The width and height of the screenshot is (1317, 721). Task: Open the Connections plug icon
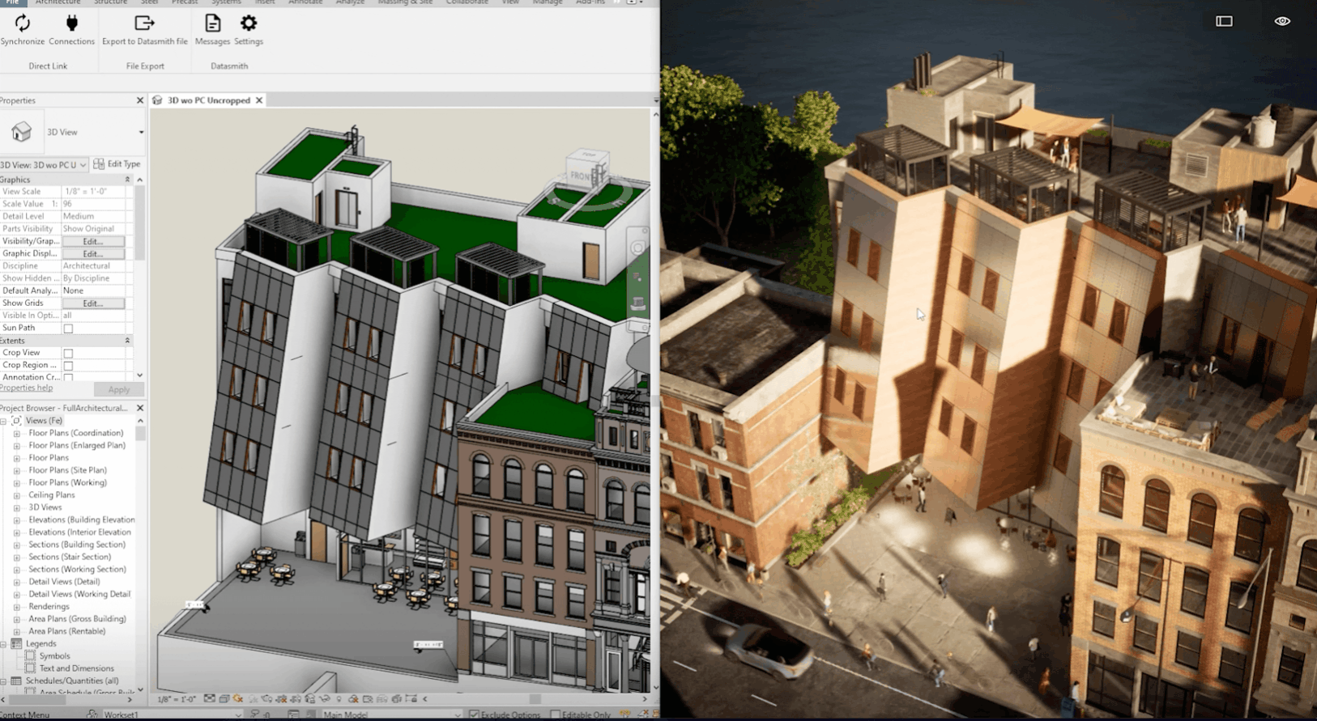(71, 24)
